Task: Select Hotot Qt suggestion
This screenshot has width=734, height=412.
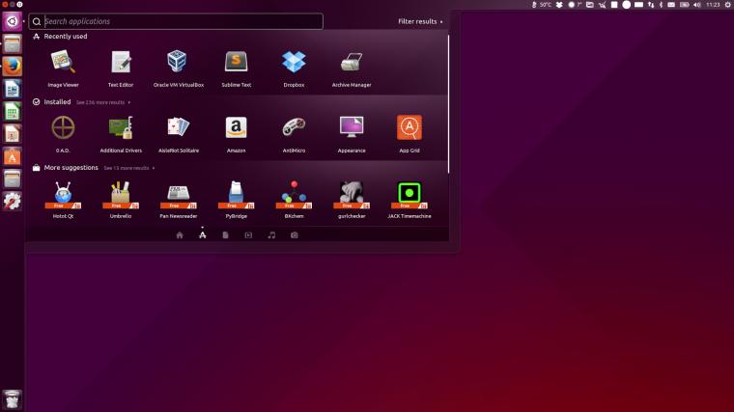Action: [63, 200]
